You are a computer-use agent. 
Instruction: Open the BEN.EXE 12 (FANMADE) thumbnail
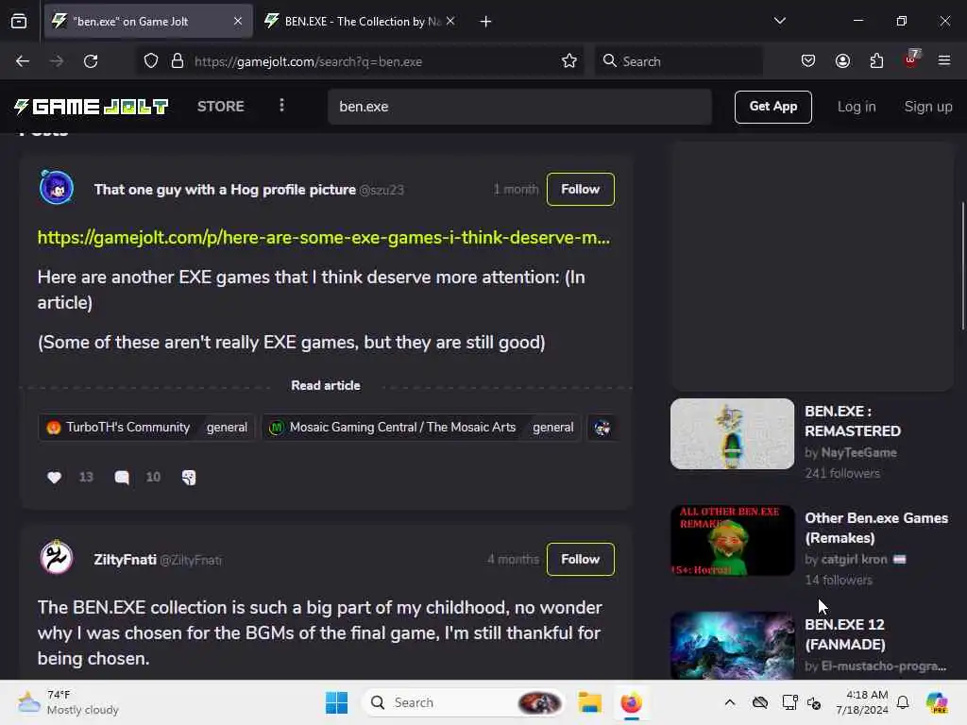pos(732,646)
